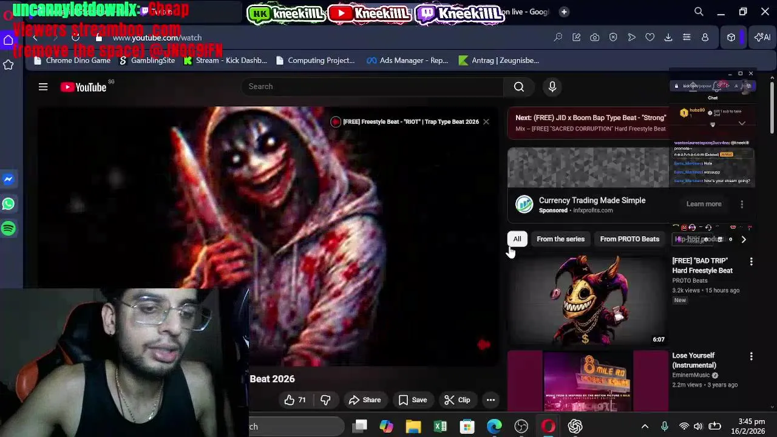Bookmark the page with the heart icon

coord(650,38)
